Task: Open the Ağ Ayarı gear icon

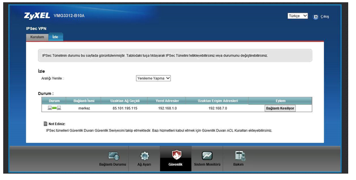Action: [145, 156]
